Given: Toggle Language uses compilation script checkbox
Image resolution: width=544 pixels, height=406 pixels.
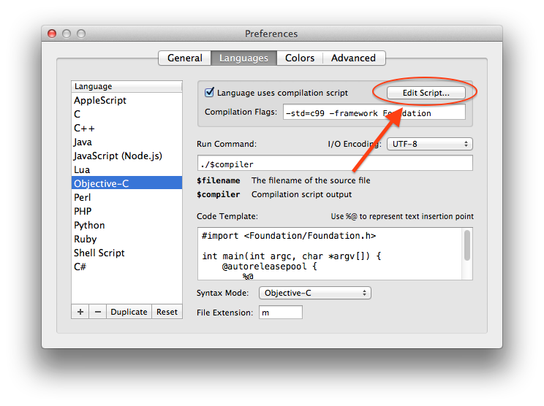Looking at the screenshot, I should pos(209,93).
